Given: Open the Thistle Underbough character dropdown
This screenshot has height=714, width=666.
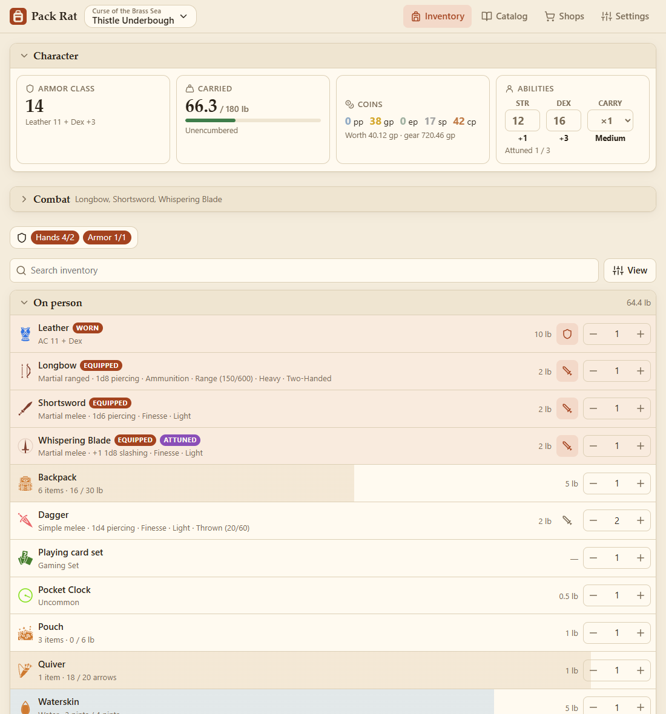Looking at the screenshot, I should (x=140, y=16).
